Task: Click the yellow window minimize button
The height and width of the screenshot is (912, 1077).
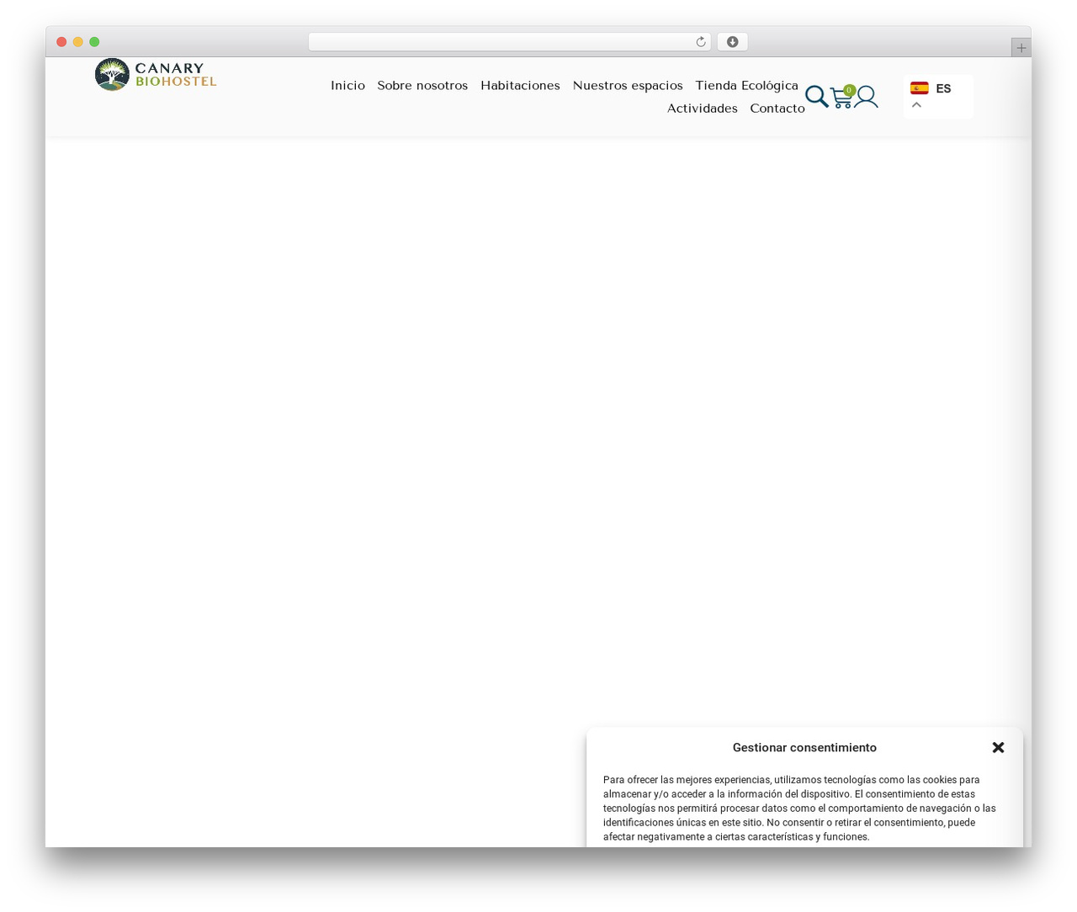Action: tap(78, 42)
